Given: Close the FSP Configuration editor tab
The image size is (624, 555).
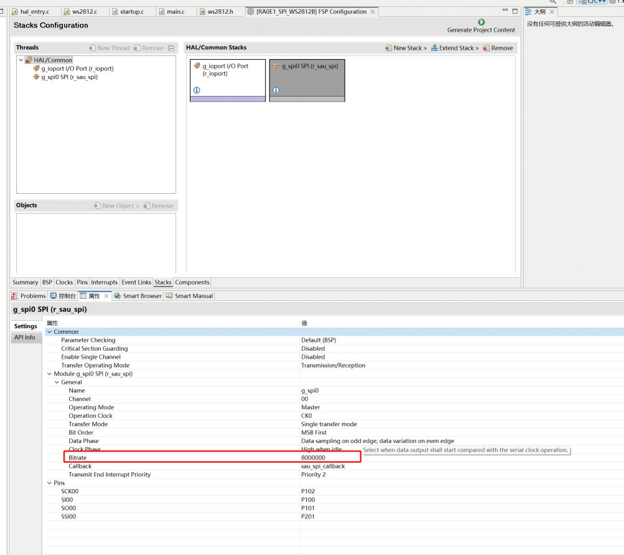Looking at the screenshot, I should coord(372,12).
